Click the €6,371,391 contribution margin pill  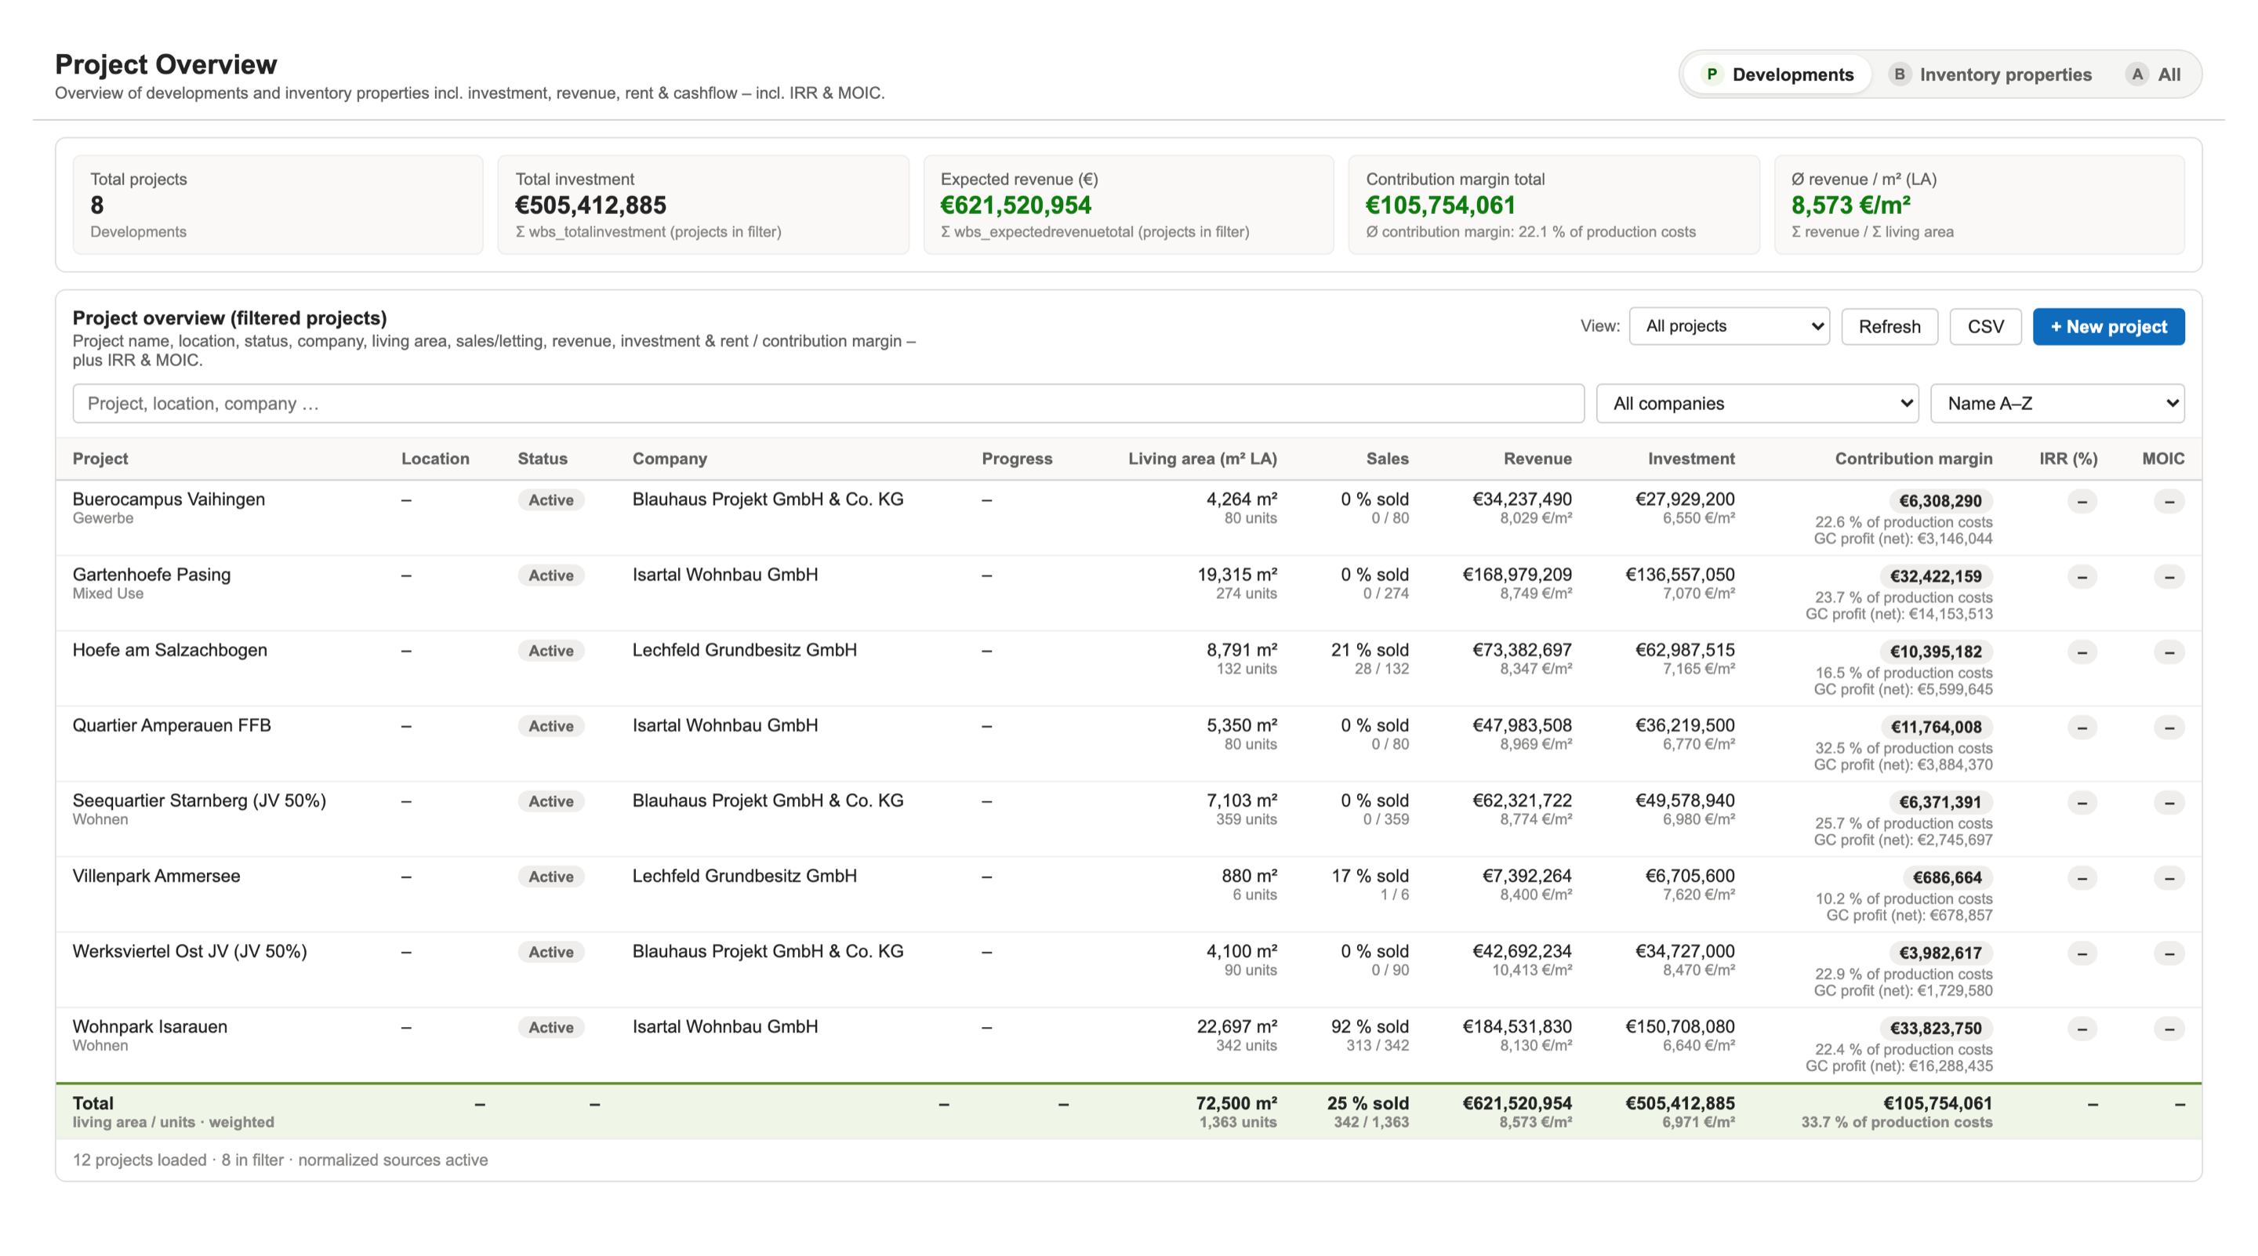coord(1940,803)
